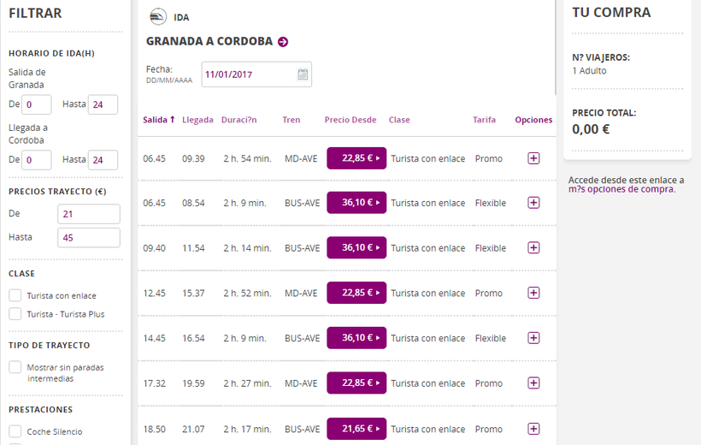Enable the Turista con enlace class filter

coord(15,295)
